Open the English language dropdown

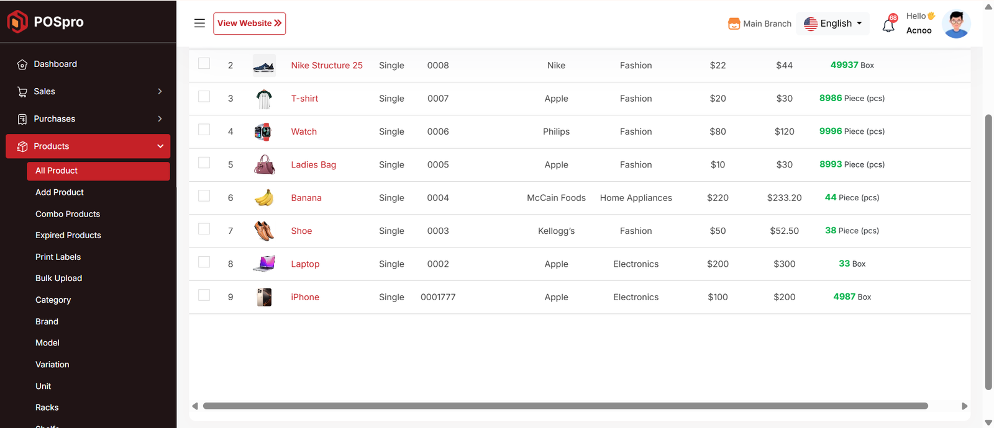[832, 24]
